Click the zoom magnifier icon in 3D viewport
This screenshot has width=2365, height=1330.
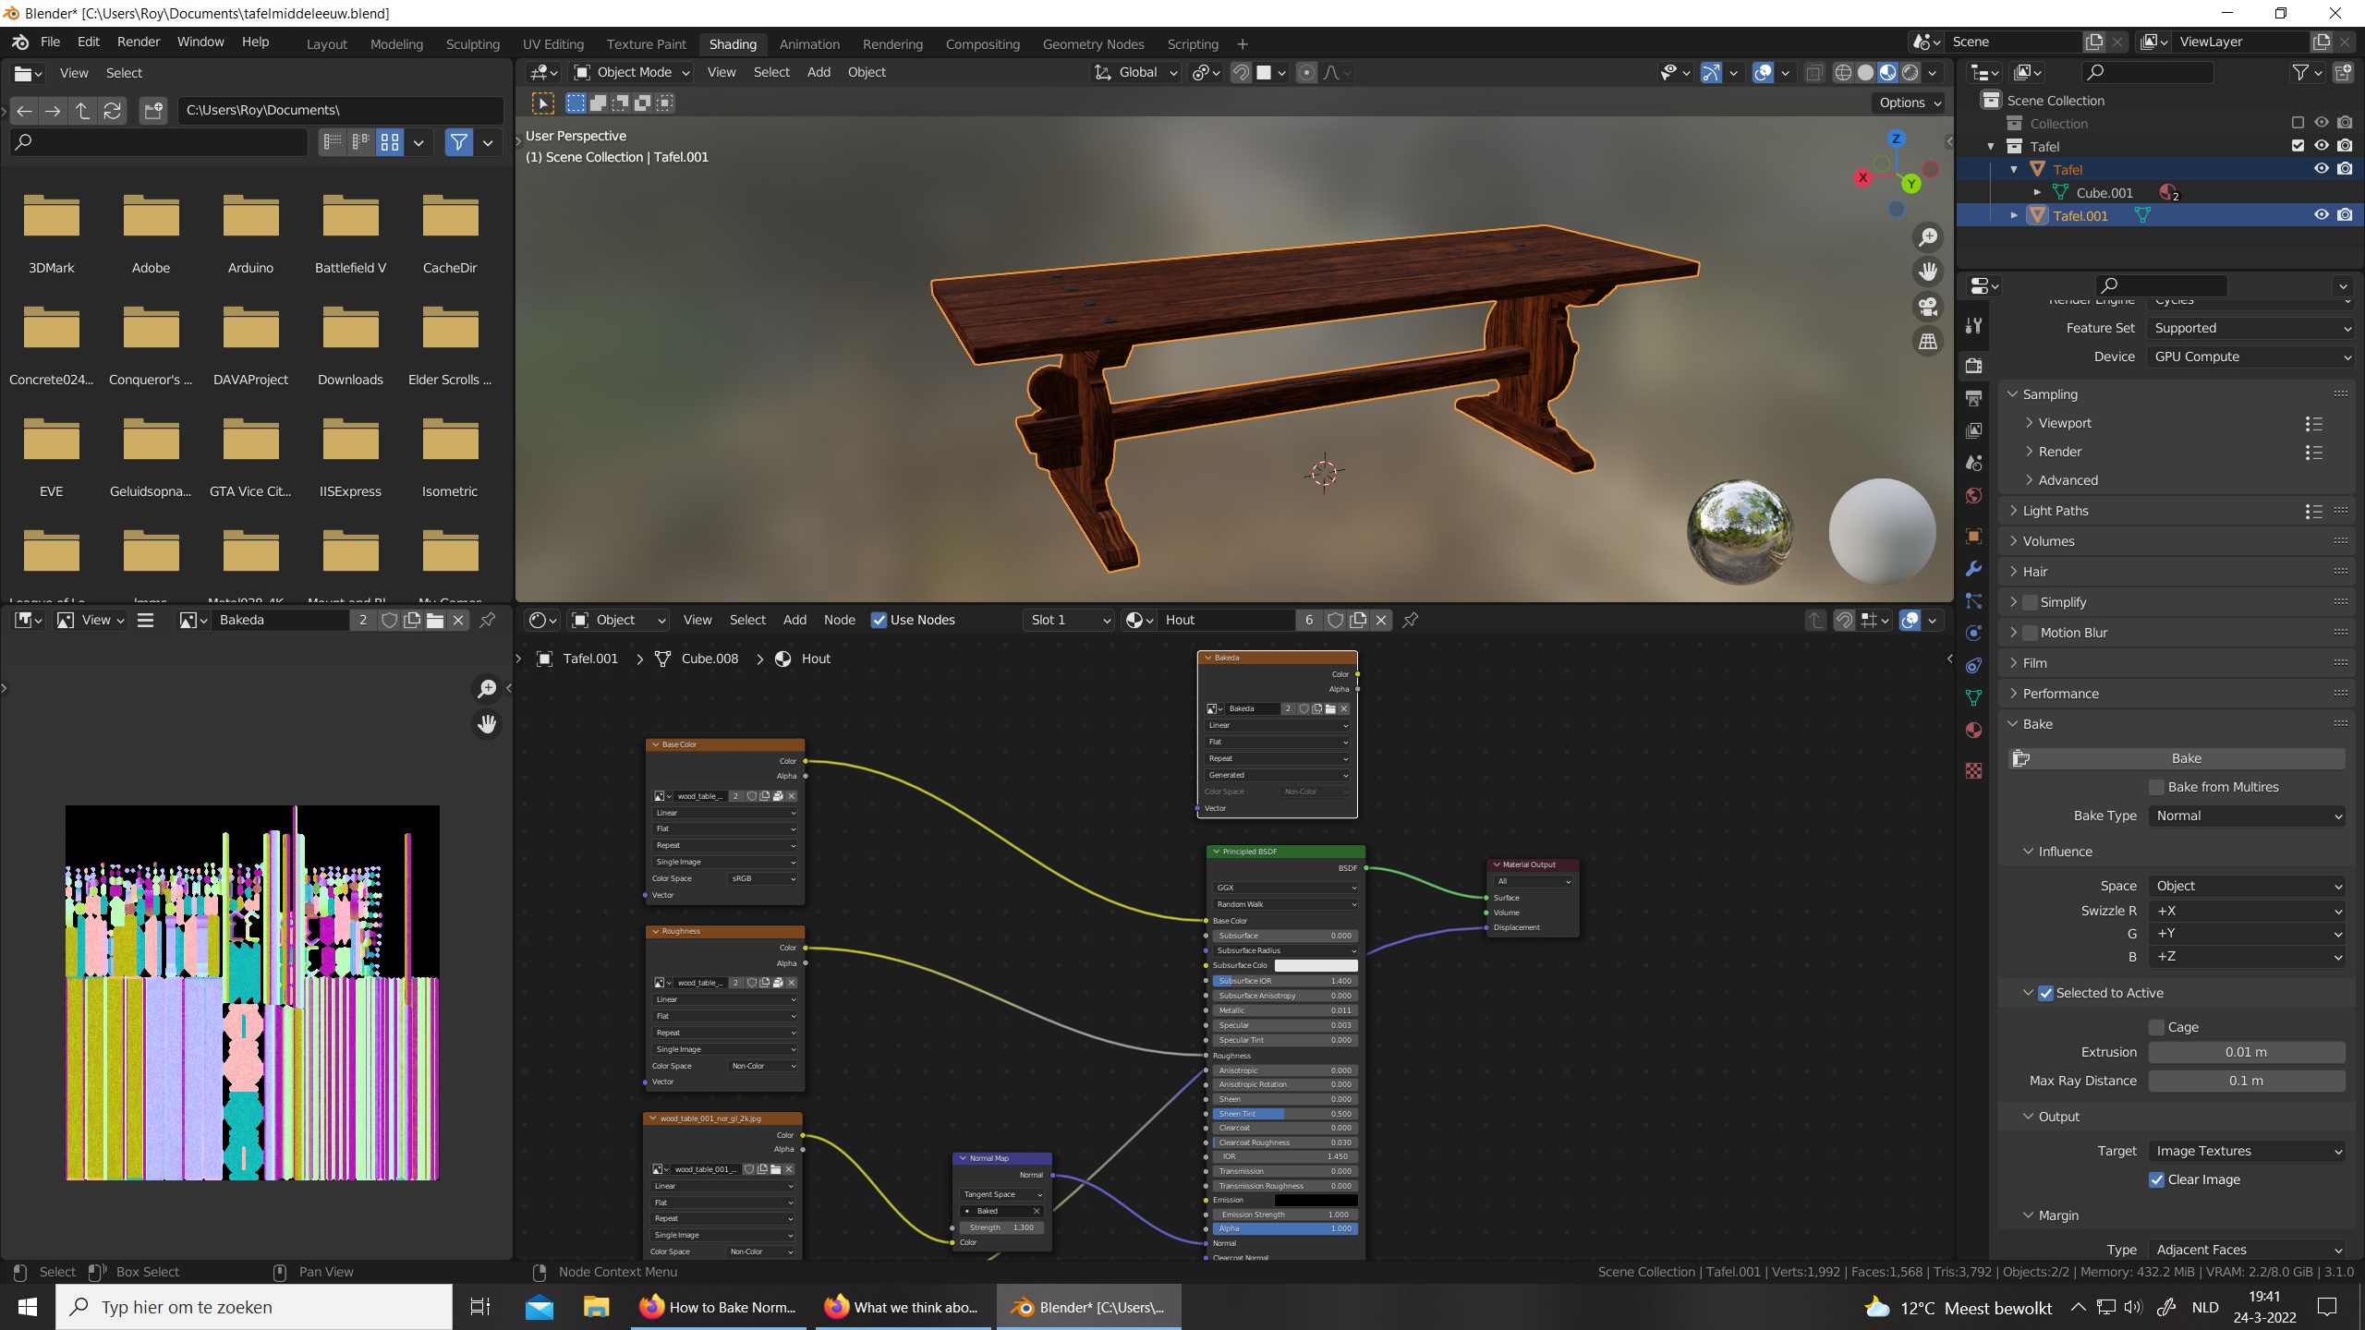pos(1928,237)
